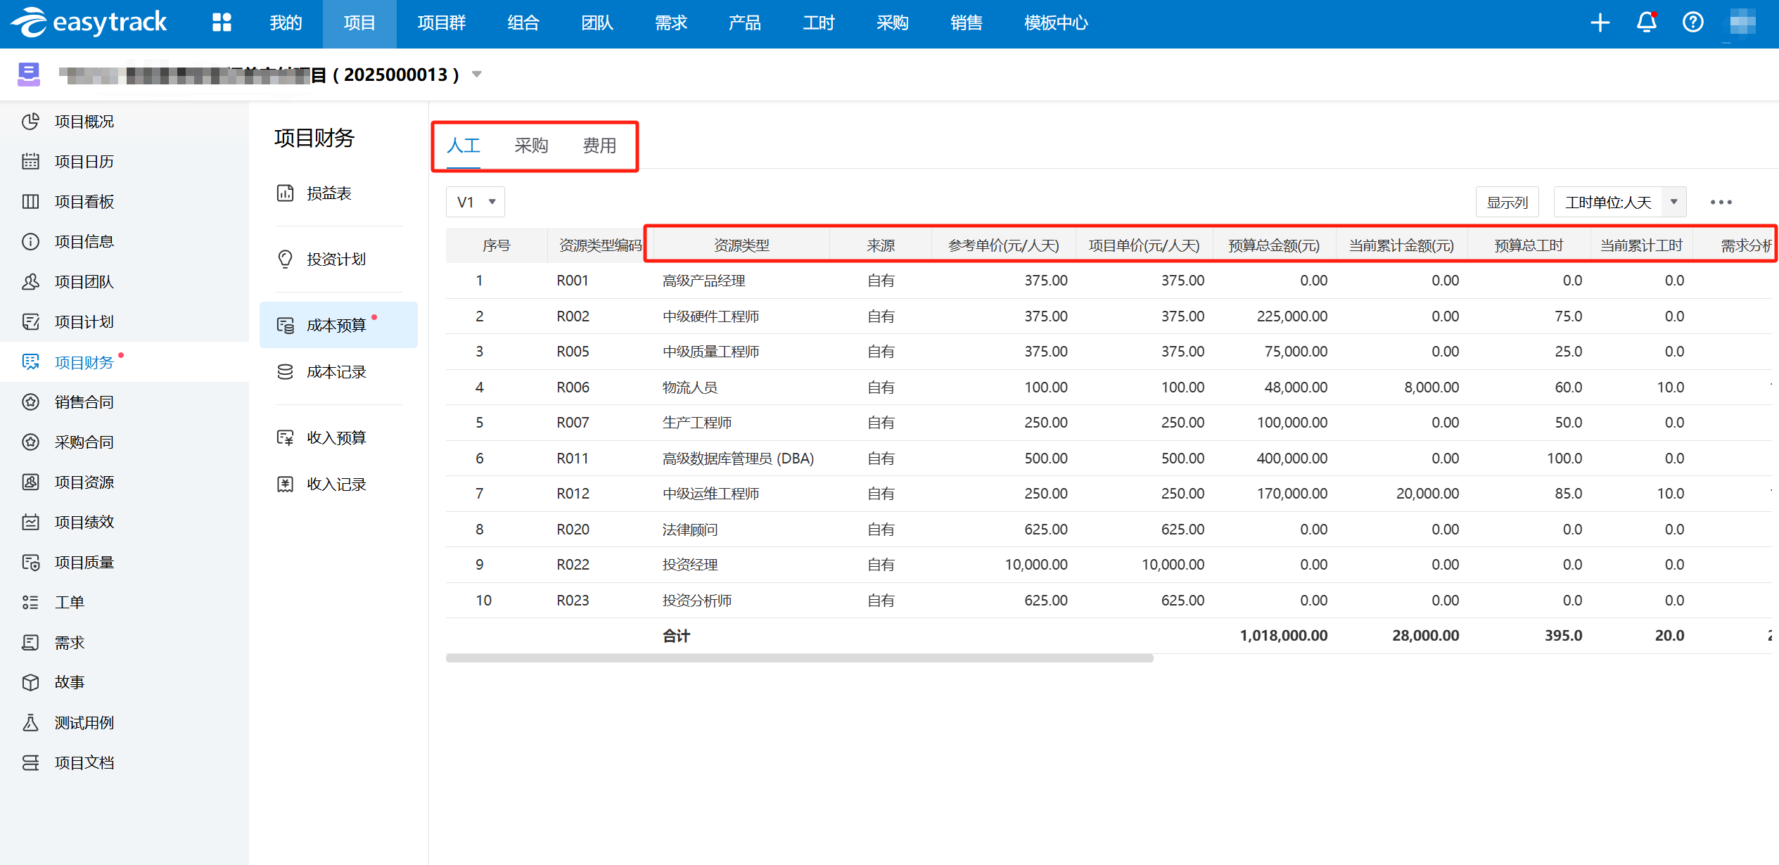The width and height of the screenshot is (1779, 865).
Task: Click the notification bell icon
Action: pos(1646,23)
